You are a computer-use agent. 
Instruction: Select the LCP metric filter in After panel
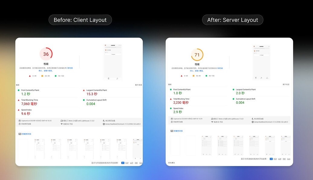point(280,159)
